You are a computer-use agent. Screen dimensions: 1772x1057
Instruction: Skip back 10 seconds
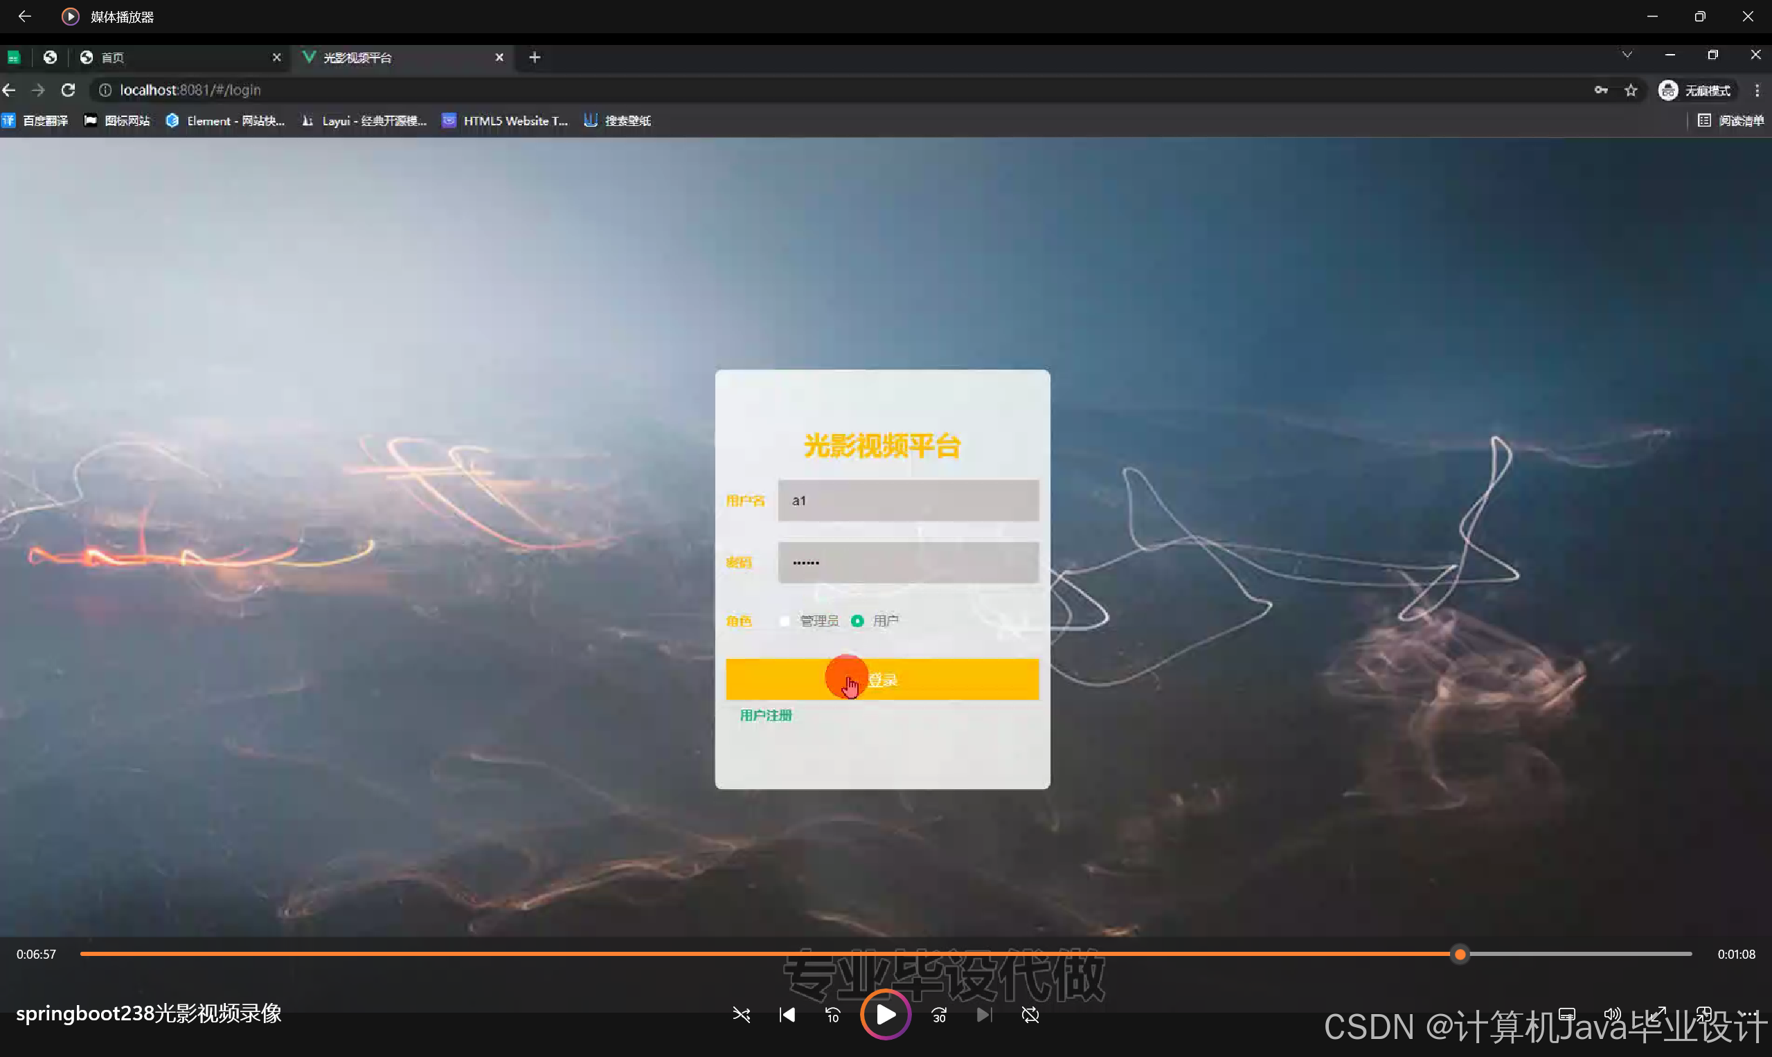tap(832, 1015)
